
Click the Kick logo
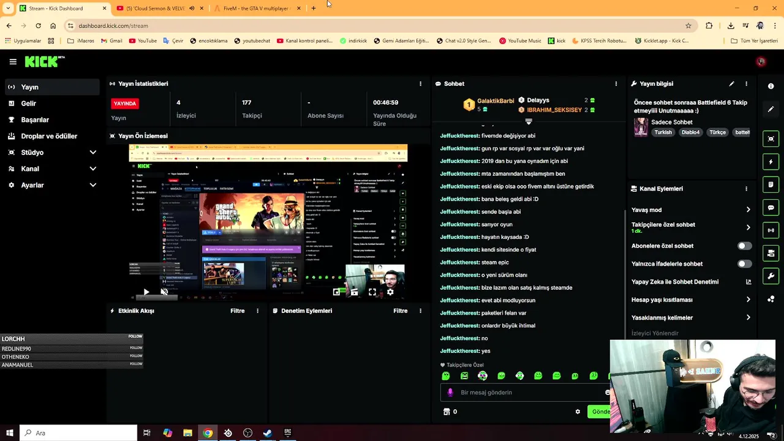tap(45, 61)
